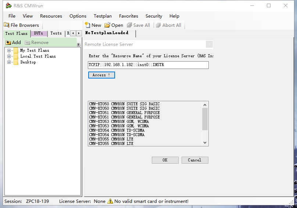The image size is (297, 208).
Task: Create a New testplan
Action: pos(93,25)
